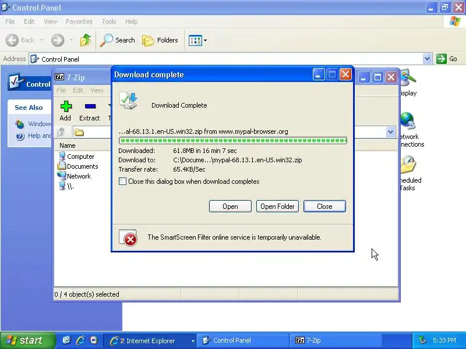Expand the 7-Zip path dropdown arrow
466x349 pixels.
[x=390, y=132]
